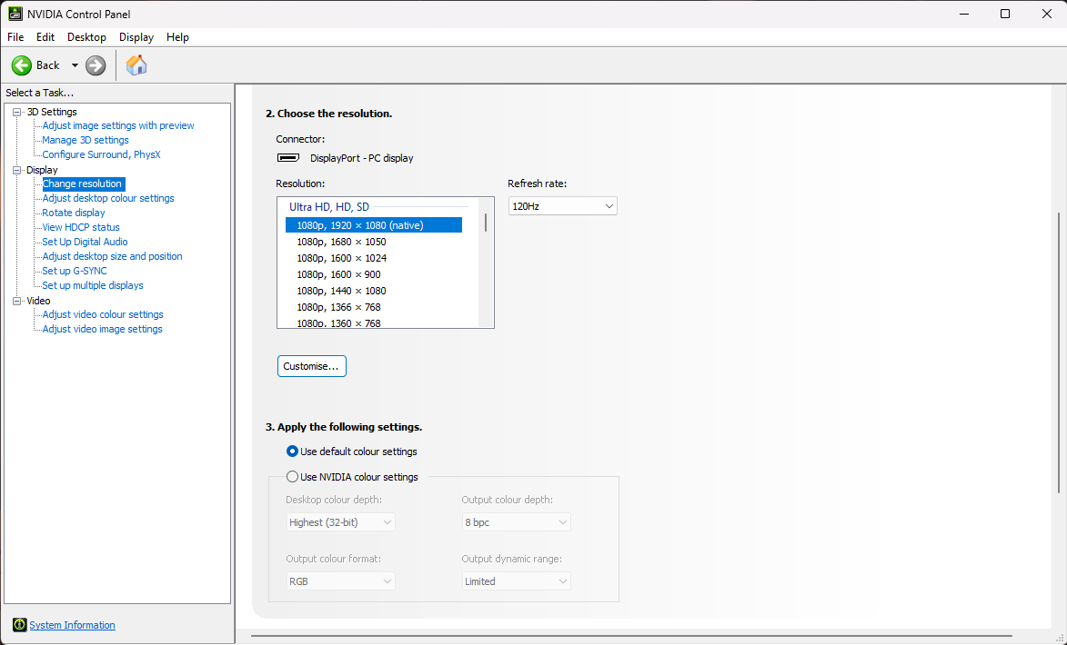This screenshot has height=645, width=1067.
Task: Open the Back history dropdown arrow
Action: 75,65
